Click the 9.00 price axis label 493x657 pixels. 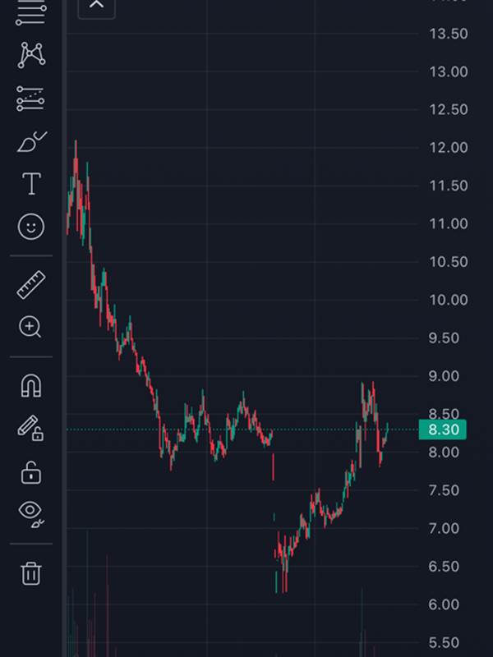pos(444,376)
